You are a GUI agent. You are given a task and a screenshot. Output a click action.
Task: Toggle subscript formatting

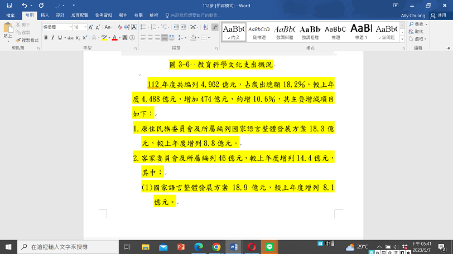click(78, 38)
